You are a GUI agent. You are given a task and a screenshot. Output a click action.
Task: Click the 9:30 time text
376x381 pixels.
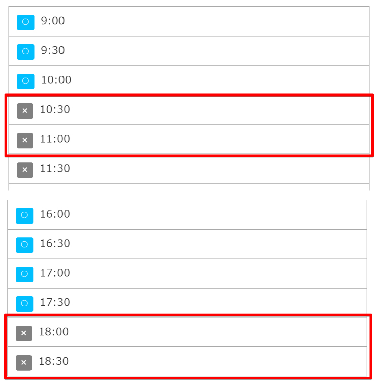point(53,51)
